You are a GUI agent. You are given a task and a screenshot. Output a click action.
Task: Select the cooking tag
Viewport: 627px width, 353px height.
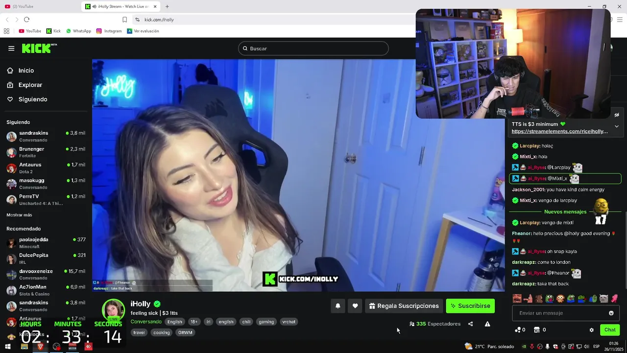(x=161, y=332)
